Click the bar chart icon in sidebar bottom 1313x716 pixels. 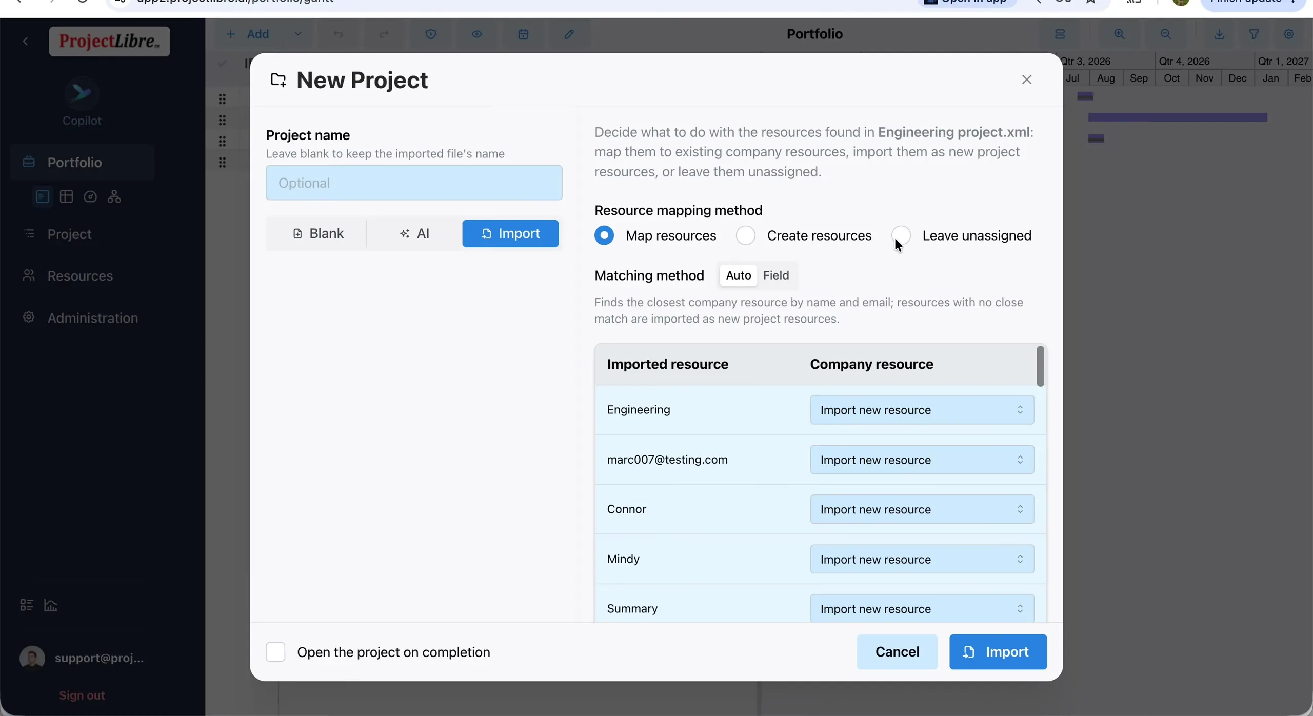[51, 605]
